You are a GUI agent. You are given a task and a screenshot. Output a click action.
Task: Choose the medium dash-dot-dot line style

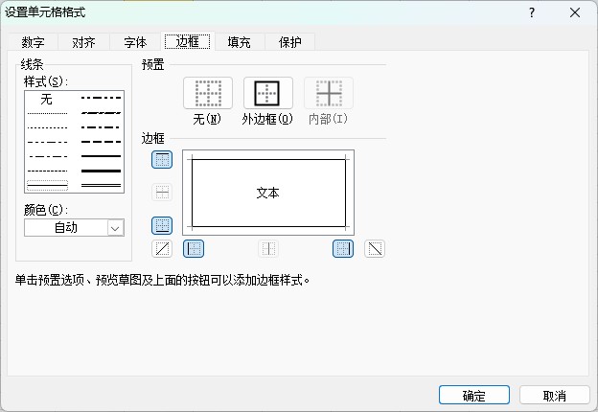(101, 98)
